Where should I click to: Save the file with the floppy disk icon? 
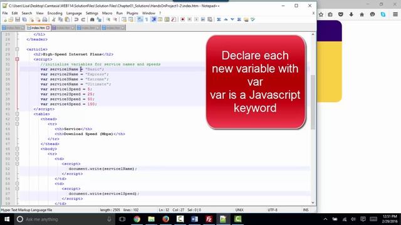coord(18,19)
